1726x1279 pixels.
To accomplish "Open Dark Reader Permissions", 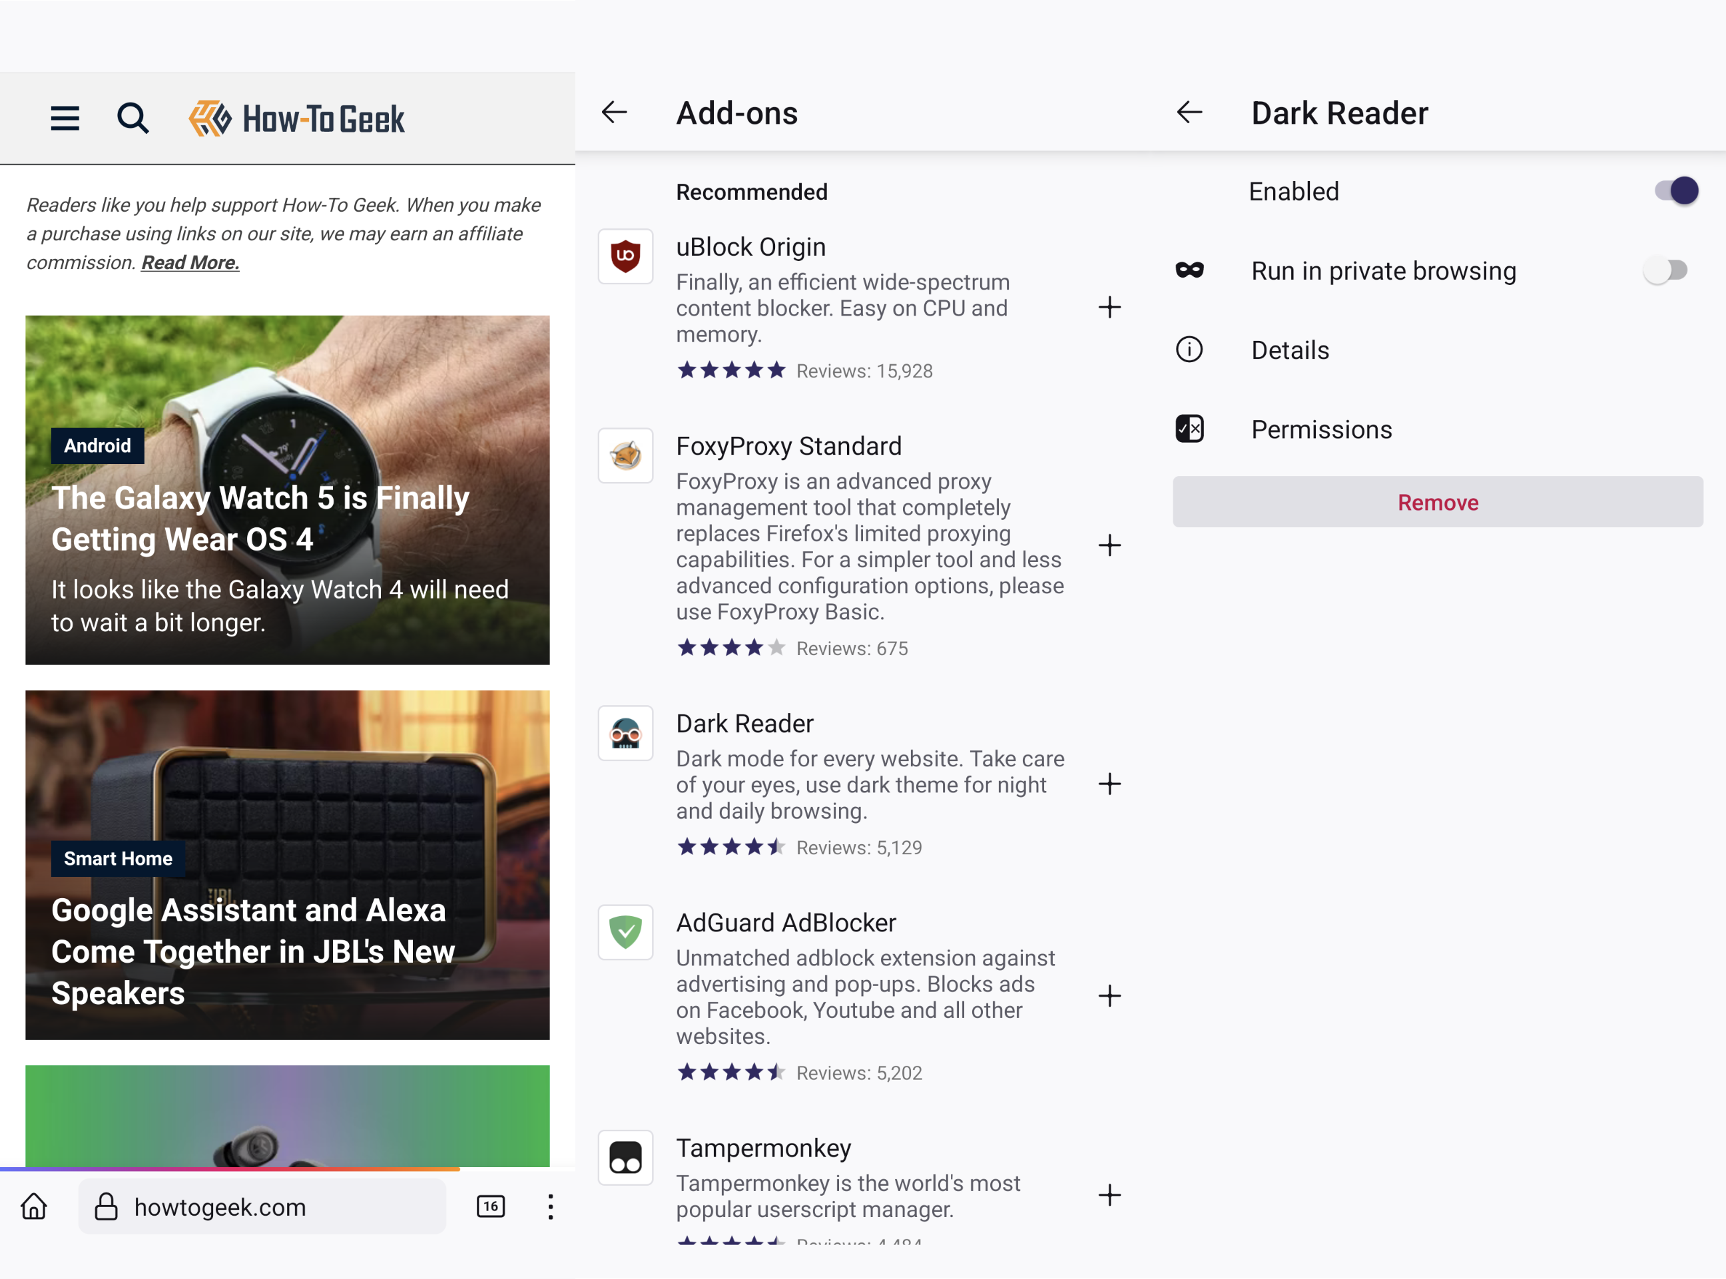I will (x=1321, y=429).
